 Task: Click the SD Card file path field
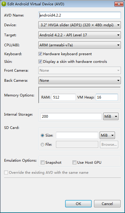pos(77,144)
